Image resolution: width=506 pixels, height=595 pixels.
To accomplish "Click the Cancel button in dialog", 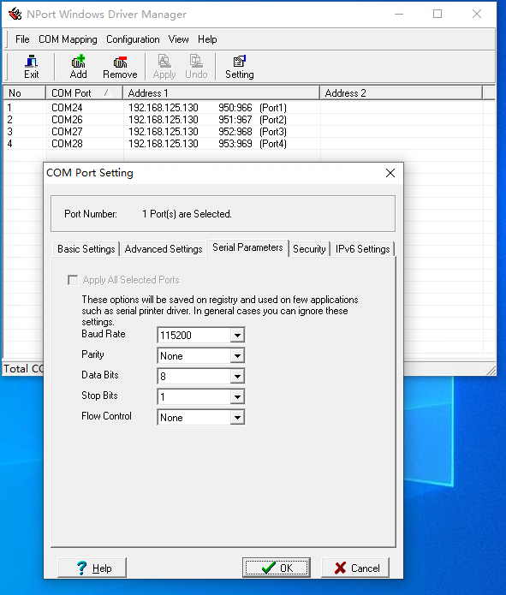I will tap(355, 568).
